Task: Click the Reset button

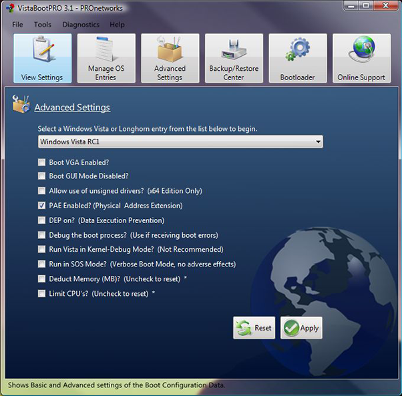Action: pos(254,328)
